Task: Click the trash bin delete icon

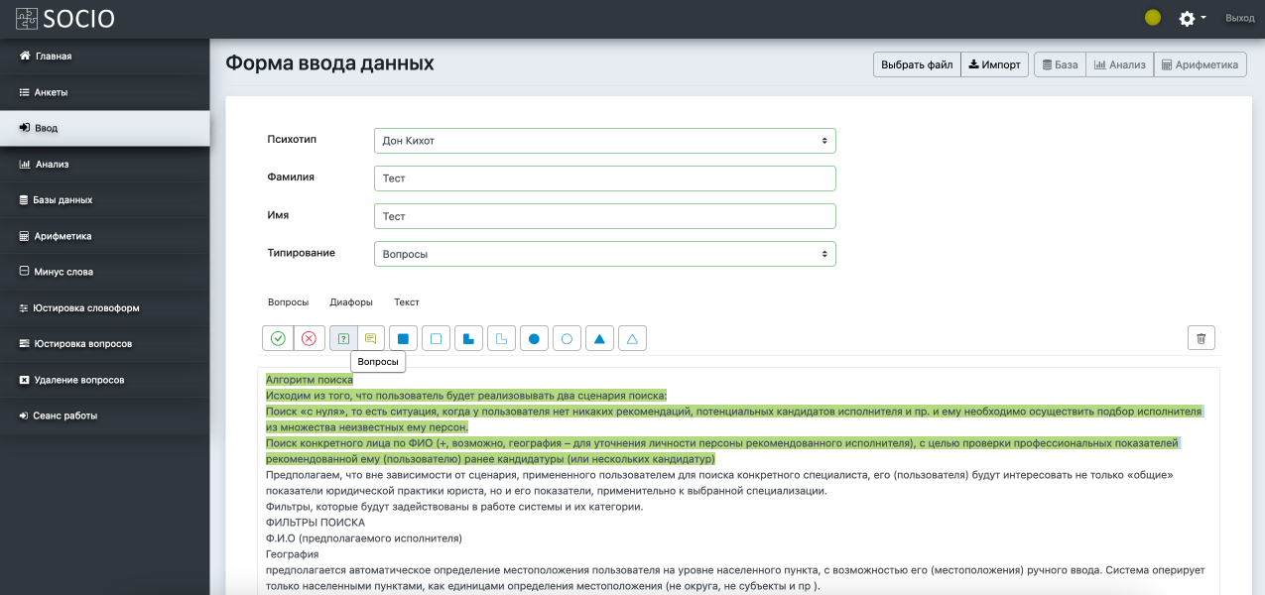Action: click(1201, 338)
